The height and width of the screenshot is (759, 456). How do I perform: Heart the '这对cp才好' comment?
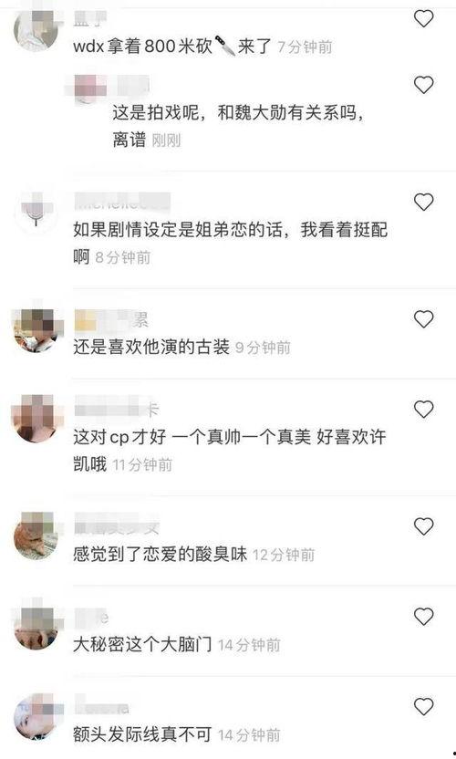[x=423, y=410]
